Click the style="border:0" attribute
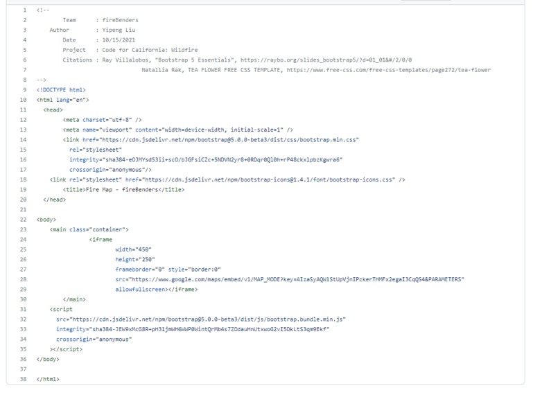 (x=195, y=270)
